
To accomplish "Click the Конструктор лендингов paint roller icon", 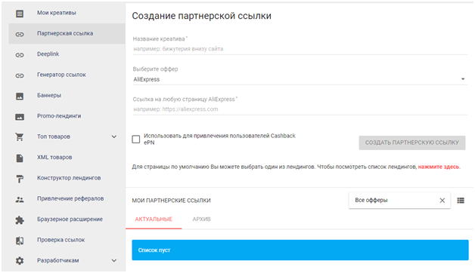I will (20, 179).
